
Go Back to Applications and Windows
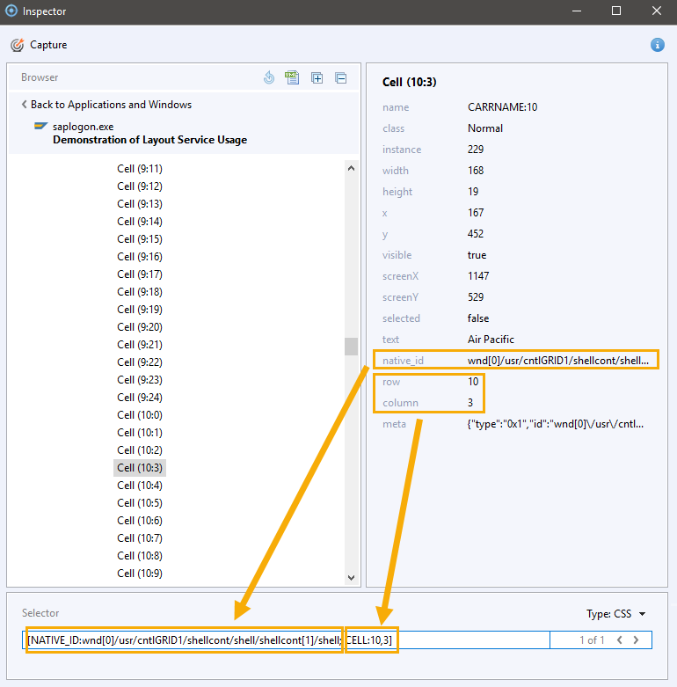coord(106,105)
